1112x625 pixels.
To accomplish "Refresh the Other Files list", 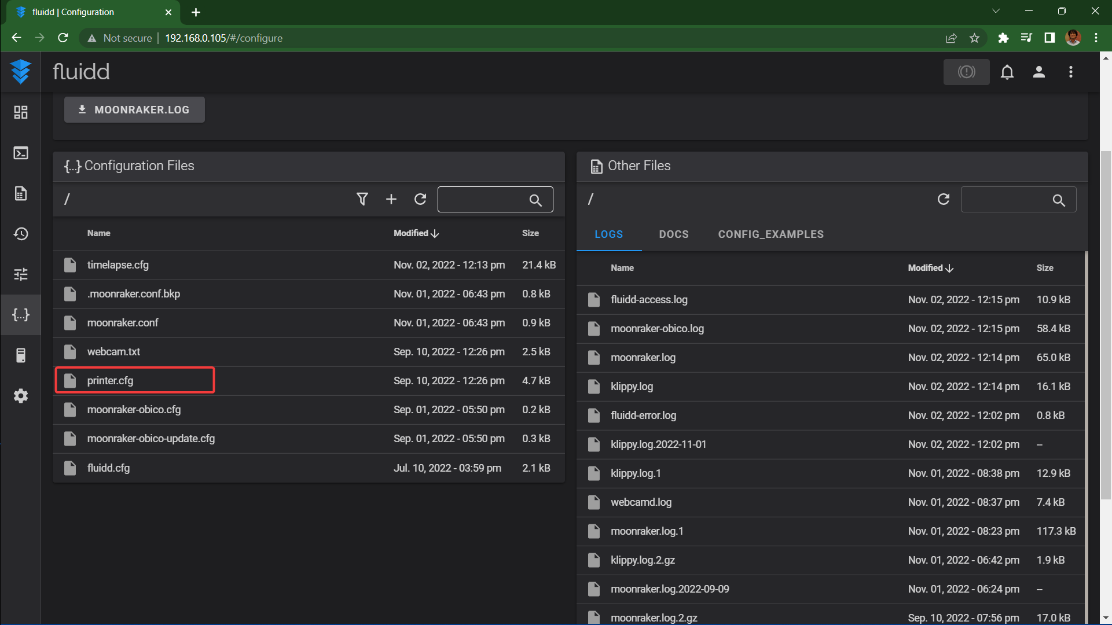I will [x=944, y=199].
